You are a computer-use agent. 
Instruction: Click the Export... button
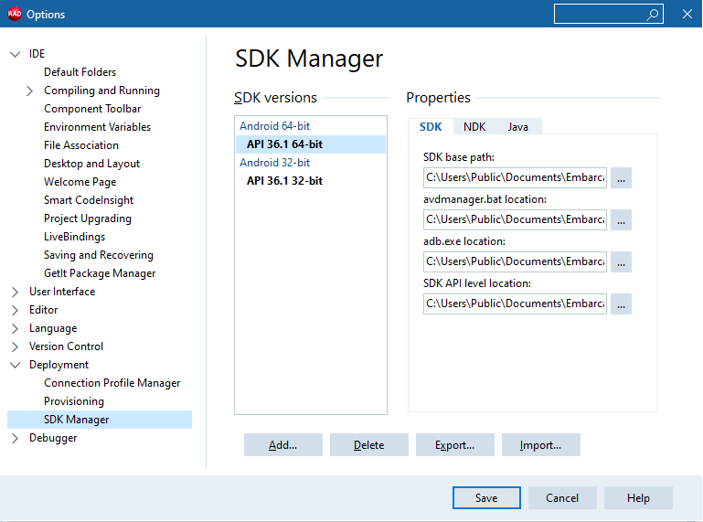454,445
